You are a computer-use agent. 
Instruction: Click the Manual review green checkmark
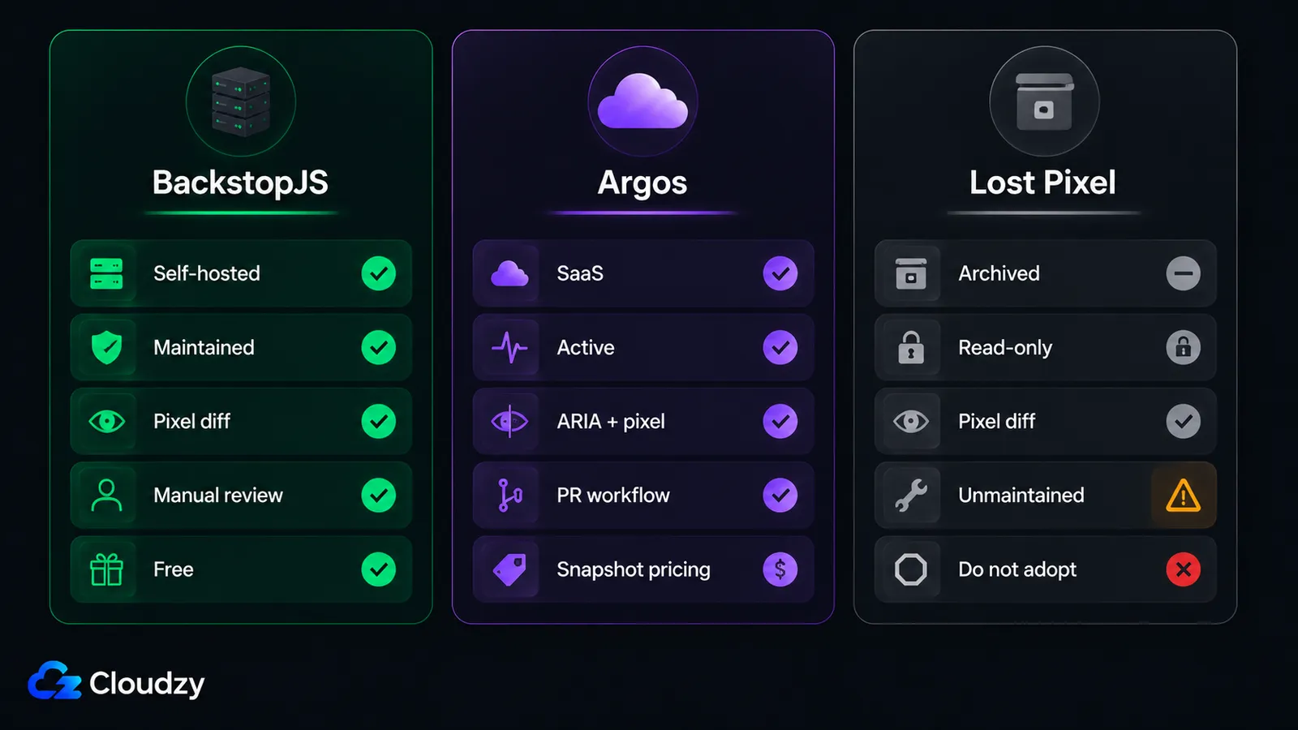tap(379, 495)
